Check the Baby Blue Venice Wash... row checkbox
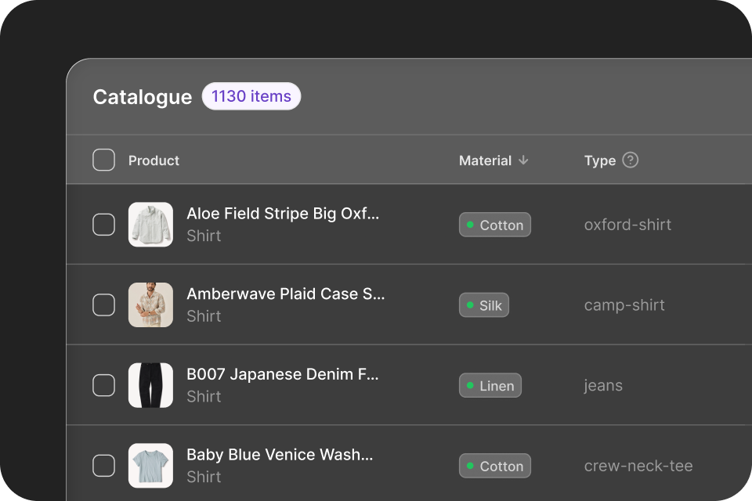752x501 pixels. [103, 466]
